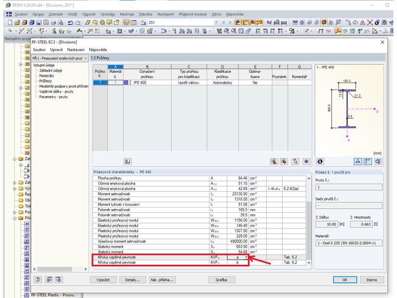397x298 pixels.
Task: Click the Save diskette icon in RFEM toolbar
Action: pyautogui.click(x=39, y=22)
